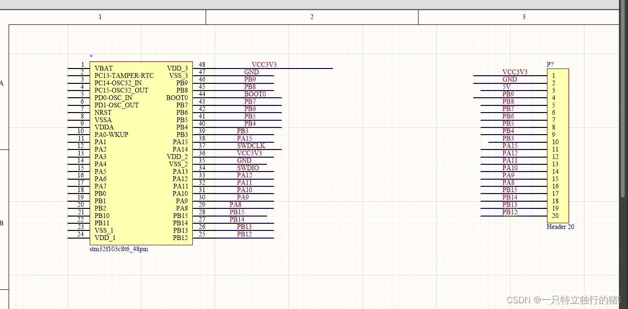Click the VBAT pin name
The width and height of the screenshot is (628, 309).
(104, 69)
